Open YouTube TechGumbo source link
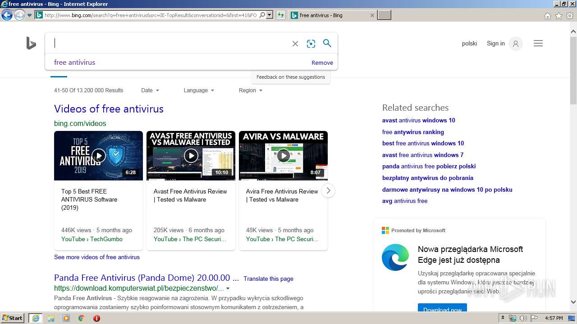Viewport: 577px width, 324px height. [x=92, y=239]
